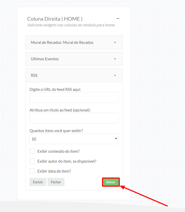Click the 'Exibir conteúdo do item?' label

point(59,151)
